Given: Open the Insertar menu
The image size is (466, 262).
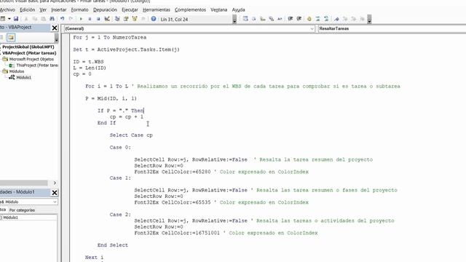Looking at the screenshot, I should [x=59, y=9].
